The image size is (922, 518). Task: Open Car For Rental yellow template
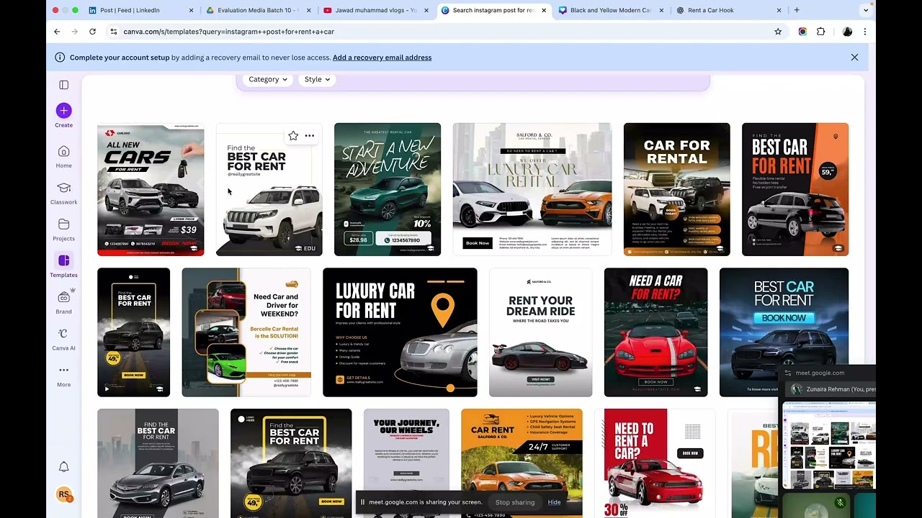pyautogui.click(x=677, y=189)
